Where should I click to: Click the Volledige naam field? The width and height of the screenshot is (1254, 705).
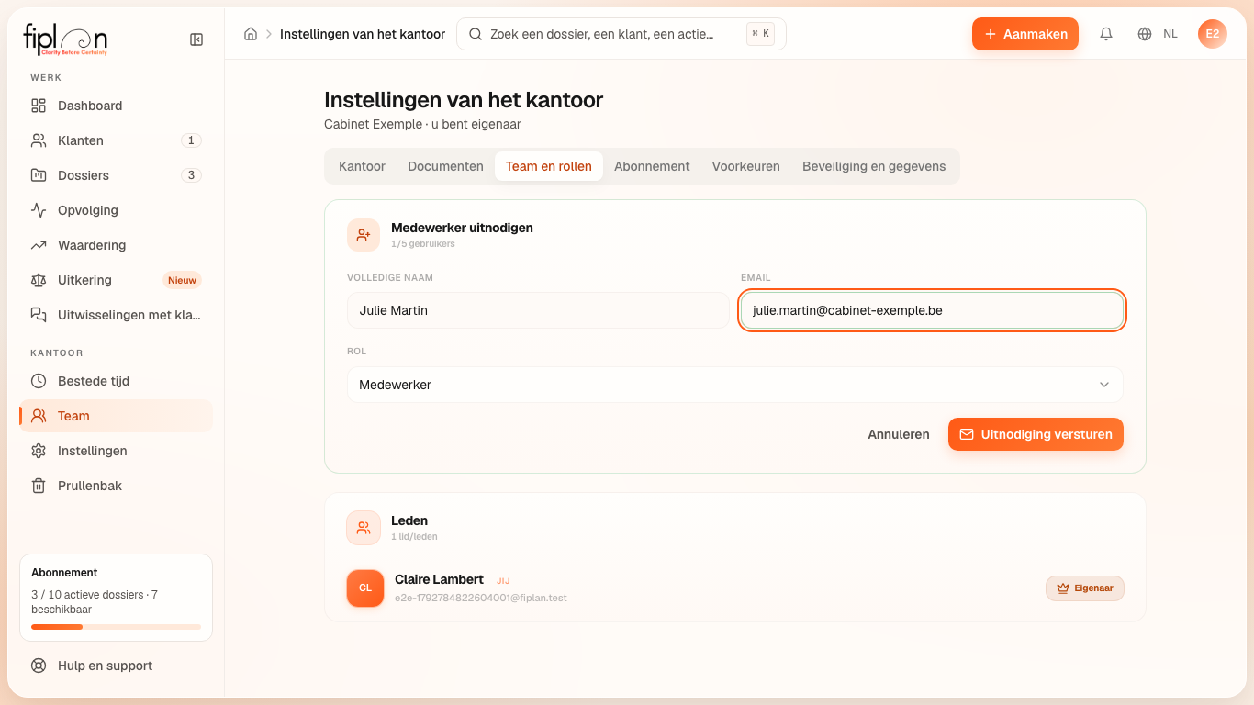[x=538, y=310]
